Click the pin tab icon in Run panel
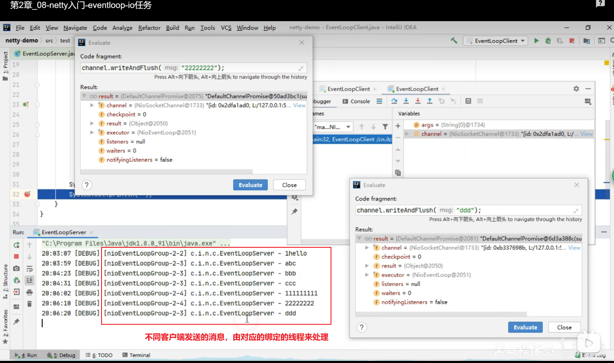Image resolution: width=614 pixels, height=363 pixels. click(16, 321)
